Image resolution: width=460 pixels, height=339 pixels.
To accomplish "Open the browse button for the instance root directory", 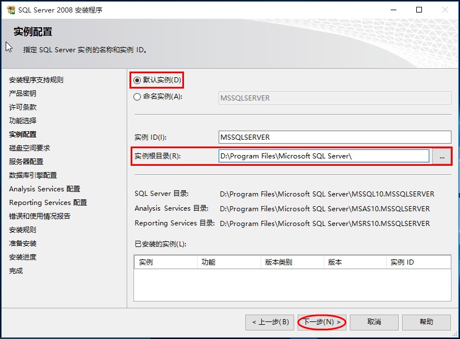I will coord(442,156).
